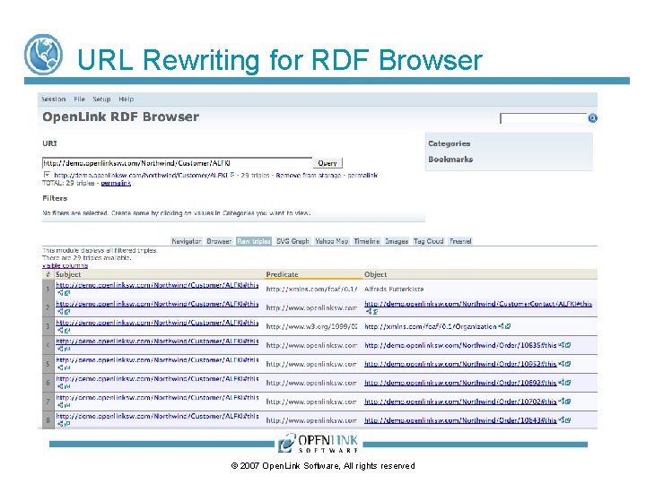The height and width of the screenshot is (484, 646).
Task: Click the external-link icon after the row 6 Order object
Action: (568, 383)
